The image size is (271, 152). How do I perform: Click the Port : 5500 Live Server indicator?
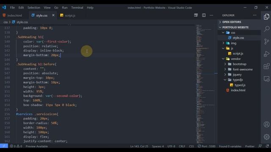[207, 147]
